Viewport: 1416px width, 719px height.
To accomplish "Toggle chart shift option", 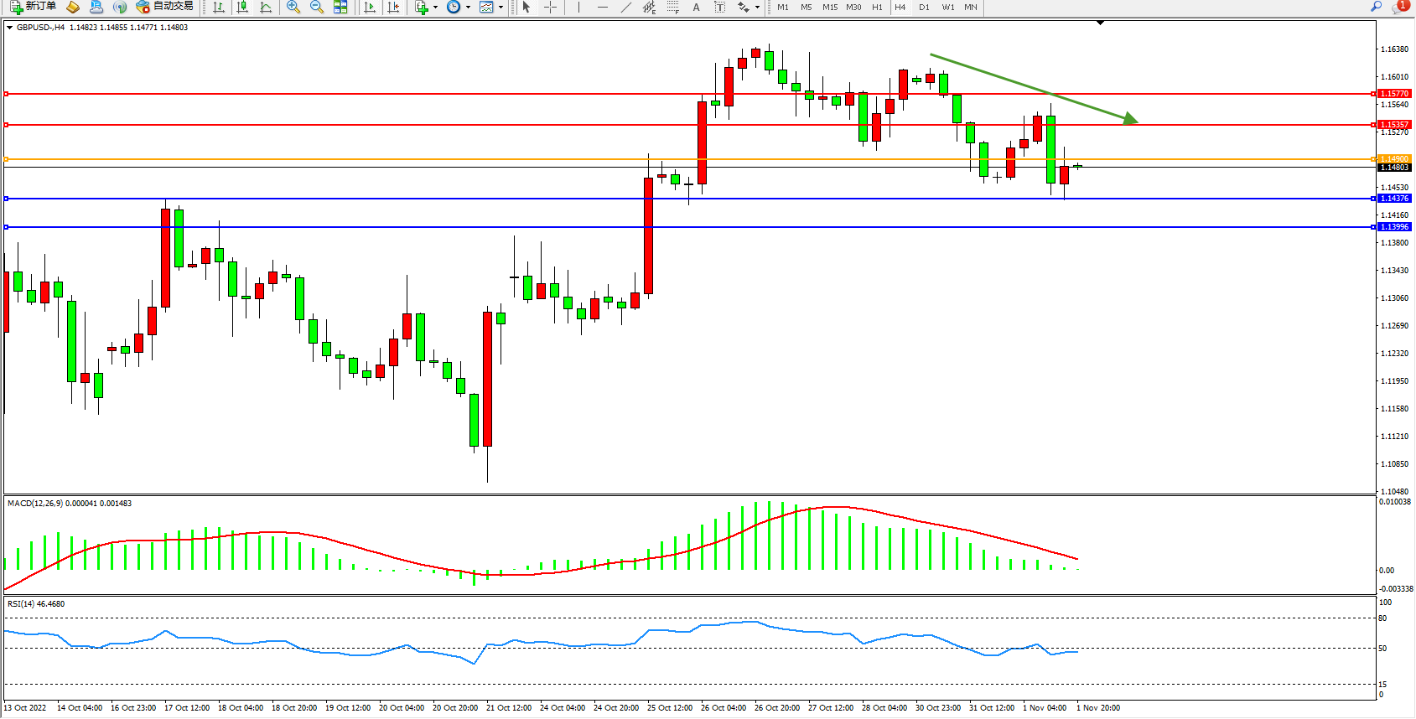I will pyautogui.click(x=393, y=7).
